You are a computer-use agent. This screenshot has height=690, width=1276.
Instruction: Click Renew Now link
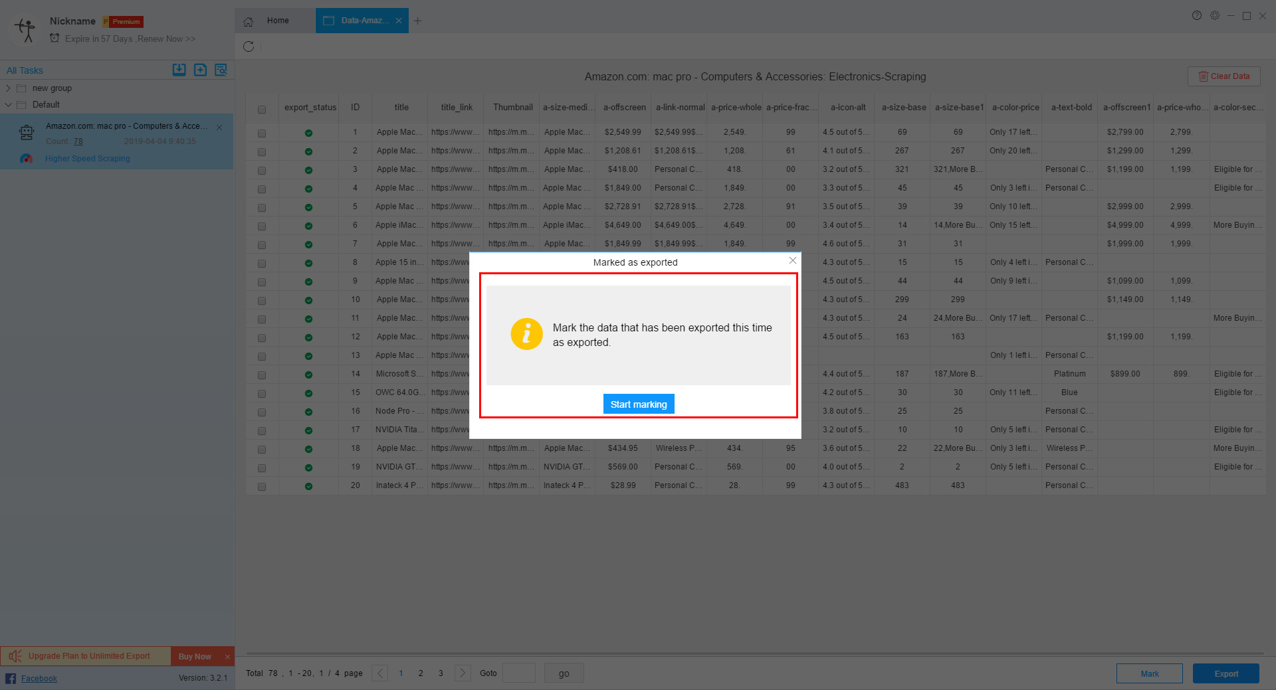point(166,39)
